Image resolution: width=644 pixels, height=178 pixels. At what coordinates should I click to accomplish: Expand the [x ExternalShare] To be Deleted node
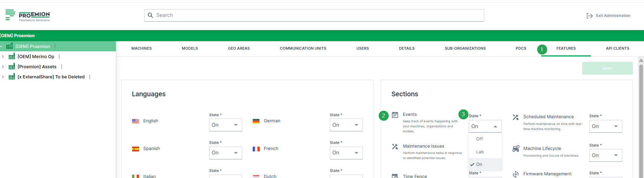[3, 77]
